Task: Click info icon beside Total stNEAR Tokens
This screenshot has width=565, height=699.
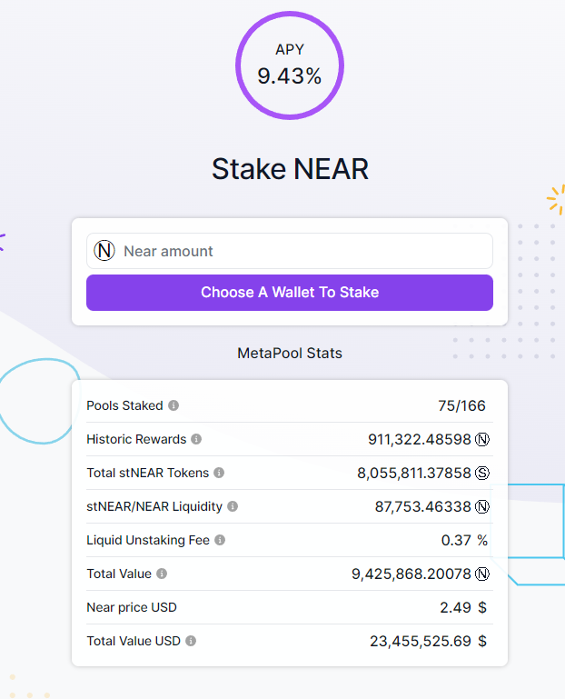Action: pos(219,473)
